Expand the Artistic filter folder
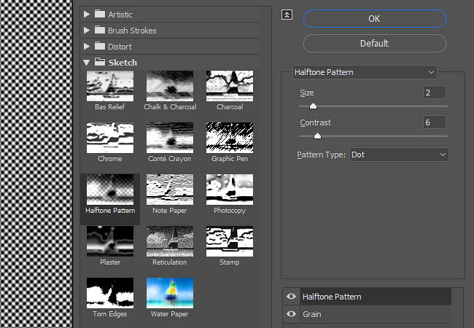Viewport: 474px width, 328px height. coord(87,14)
